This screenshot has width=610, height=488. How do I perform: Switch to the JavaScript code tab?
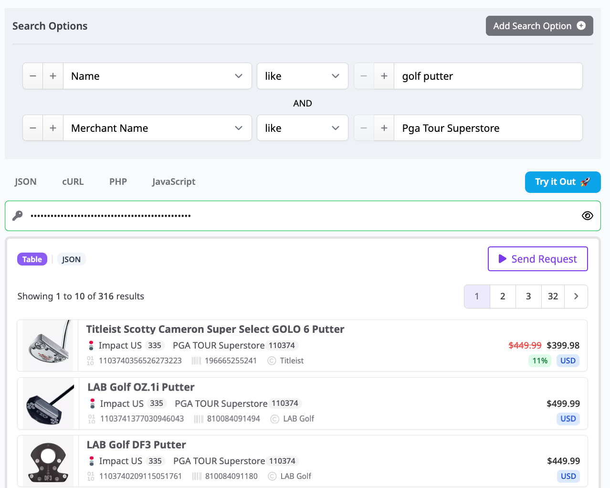coord(174,181)
